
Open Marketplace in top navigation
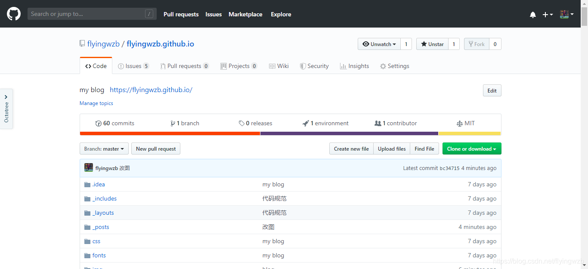[245, 14]
